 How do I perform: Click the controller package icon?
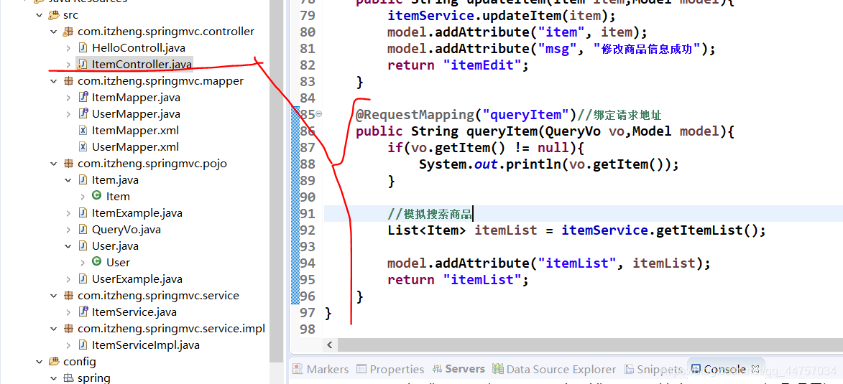(x=68, y=32)
